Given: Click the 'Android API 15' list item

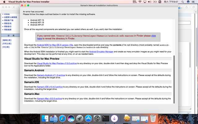Looking at the screenshot, I should coord(37,20).
